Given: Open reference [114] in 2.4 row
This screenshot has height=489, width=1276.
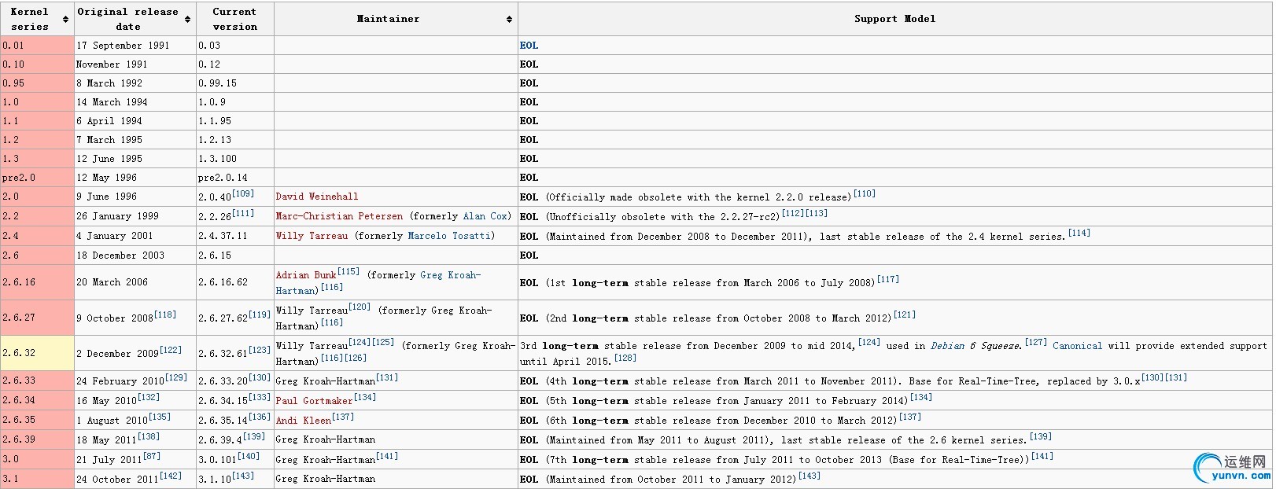Looking at the screenshot, I should [x=1079, y=233].
